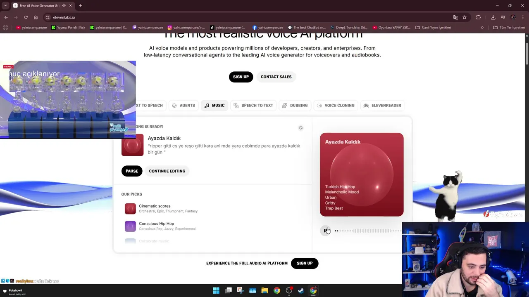Open Steam from the taskbar

(301, 290)
